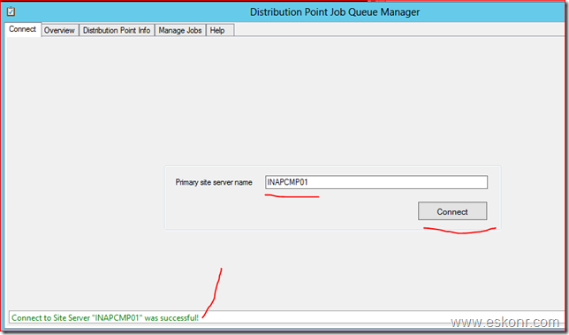Open the Distribution Point Info tab
The width and height of the screenshot is (569, 335).
117,30
